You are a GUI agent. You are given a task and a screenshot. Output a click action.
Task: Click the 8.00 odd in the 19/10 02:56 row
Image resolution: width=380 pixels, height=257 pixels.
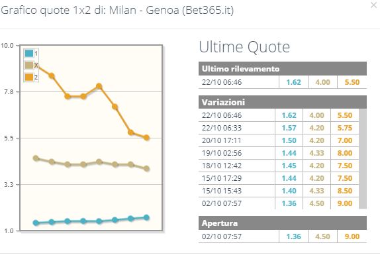click(x=345, y=153)
